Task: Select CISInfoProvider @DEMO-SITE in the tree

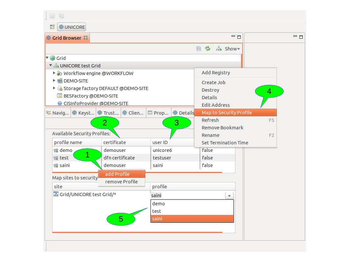Action: (x=96, y=103)
